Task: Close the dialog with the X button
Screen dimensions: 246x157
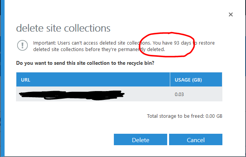Action: click(x=230, y=14)
